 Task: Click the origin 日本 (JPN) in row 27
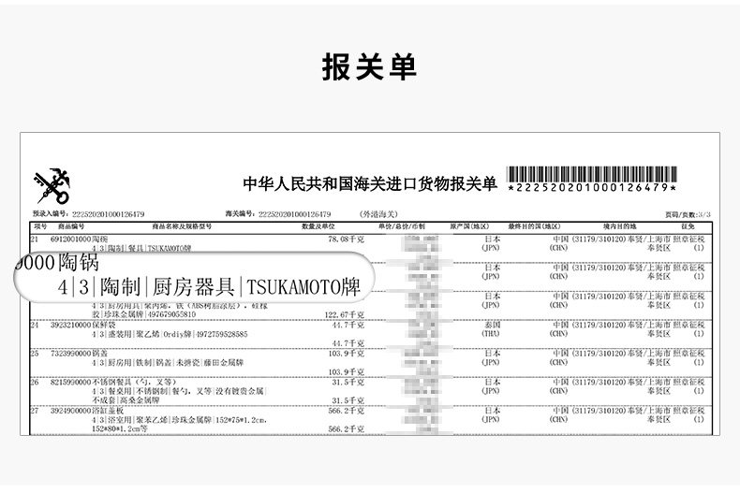pyautogui.click(x=491, y=414)
